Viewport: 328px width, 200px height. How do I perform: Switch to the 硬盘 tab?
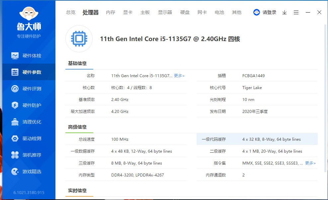click(185, 12)
